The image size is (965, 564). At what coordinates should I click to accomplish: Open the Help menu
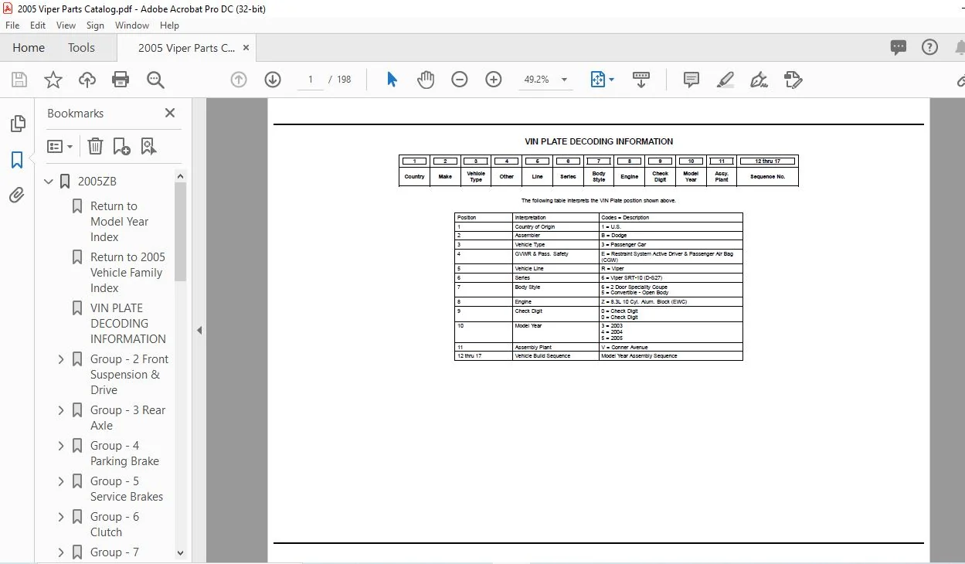[169, 25]
